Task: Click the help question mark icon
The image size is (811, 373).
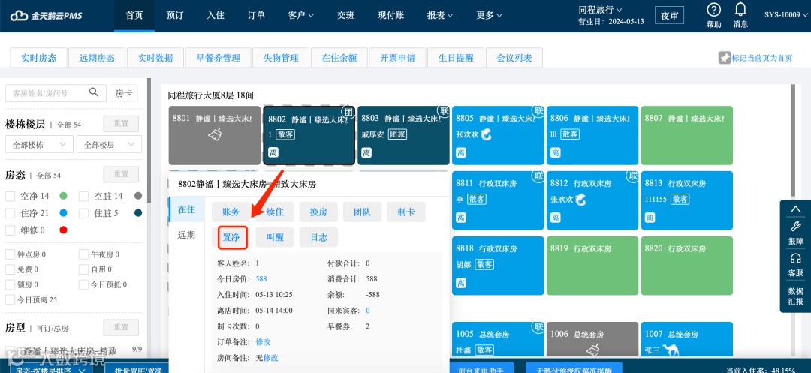Action: pyautogui.click(x=714, y=10)
